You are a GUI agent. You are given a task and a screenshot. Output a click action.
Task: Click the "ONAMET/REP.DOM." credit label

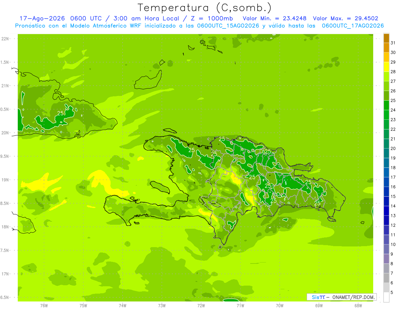(x=354, y=297)
